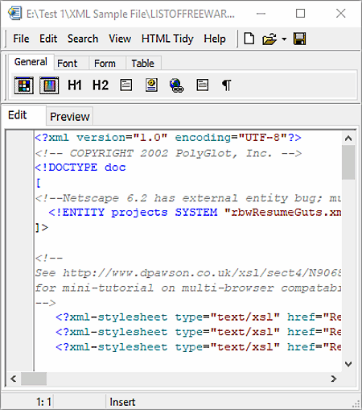Click the New document icon
This screenshot has width=362, height=410.
[249, 39]
